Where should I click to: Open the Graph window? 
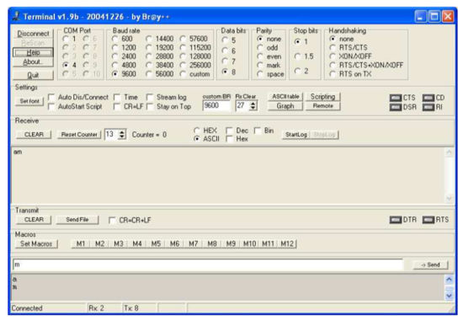click(285, 106)
